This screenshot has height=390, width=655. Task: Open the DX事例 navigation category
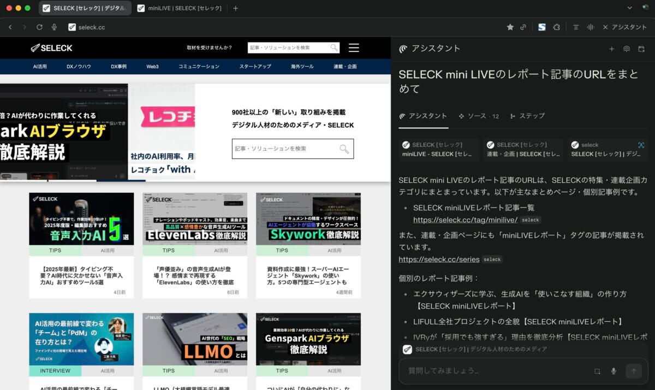click(x=118, y=67)
